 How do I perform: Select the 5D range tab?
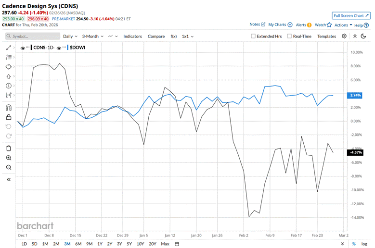[x=35, y=244]
